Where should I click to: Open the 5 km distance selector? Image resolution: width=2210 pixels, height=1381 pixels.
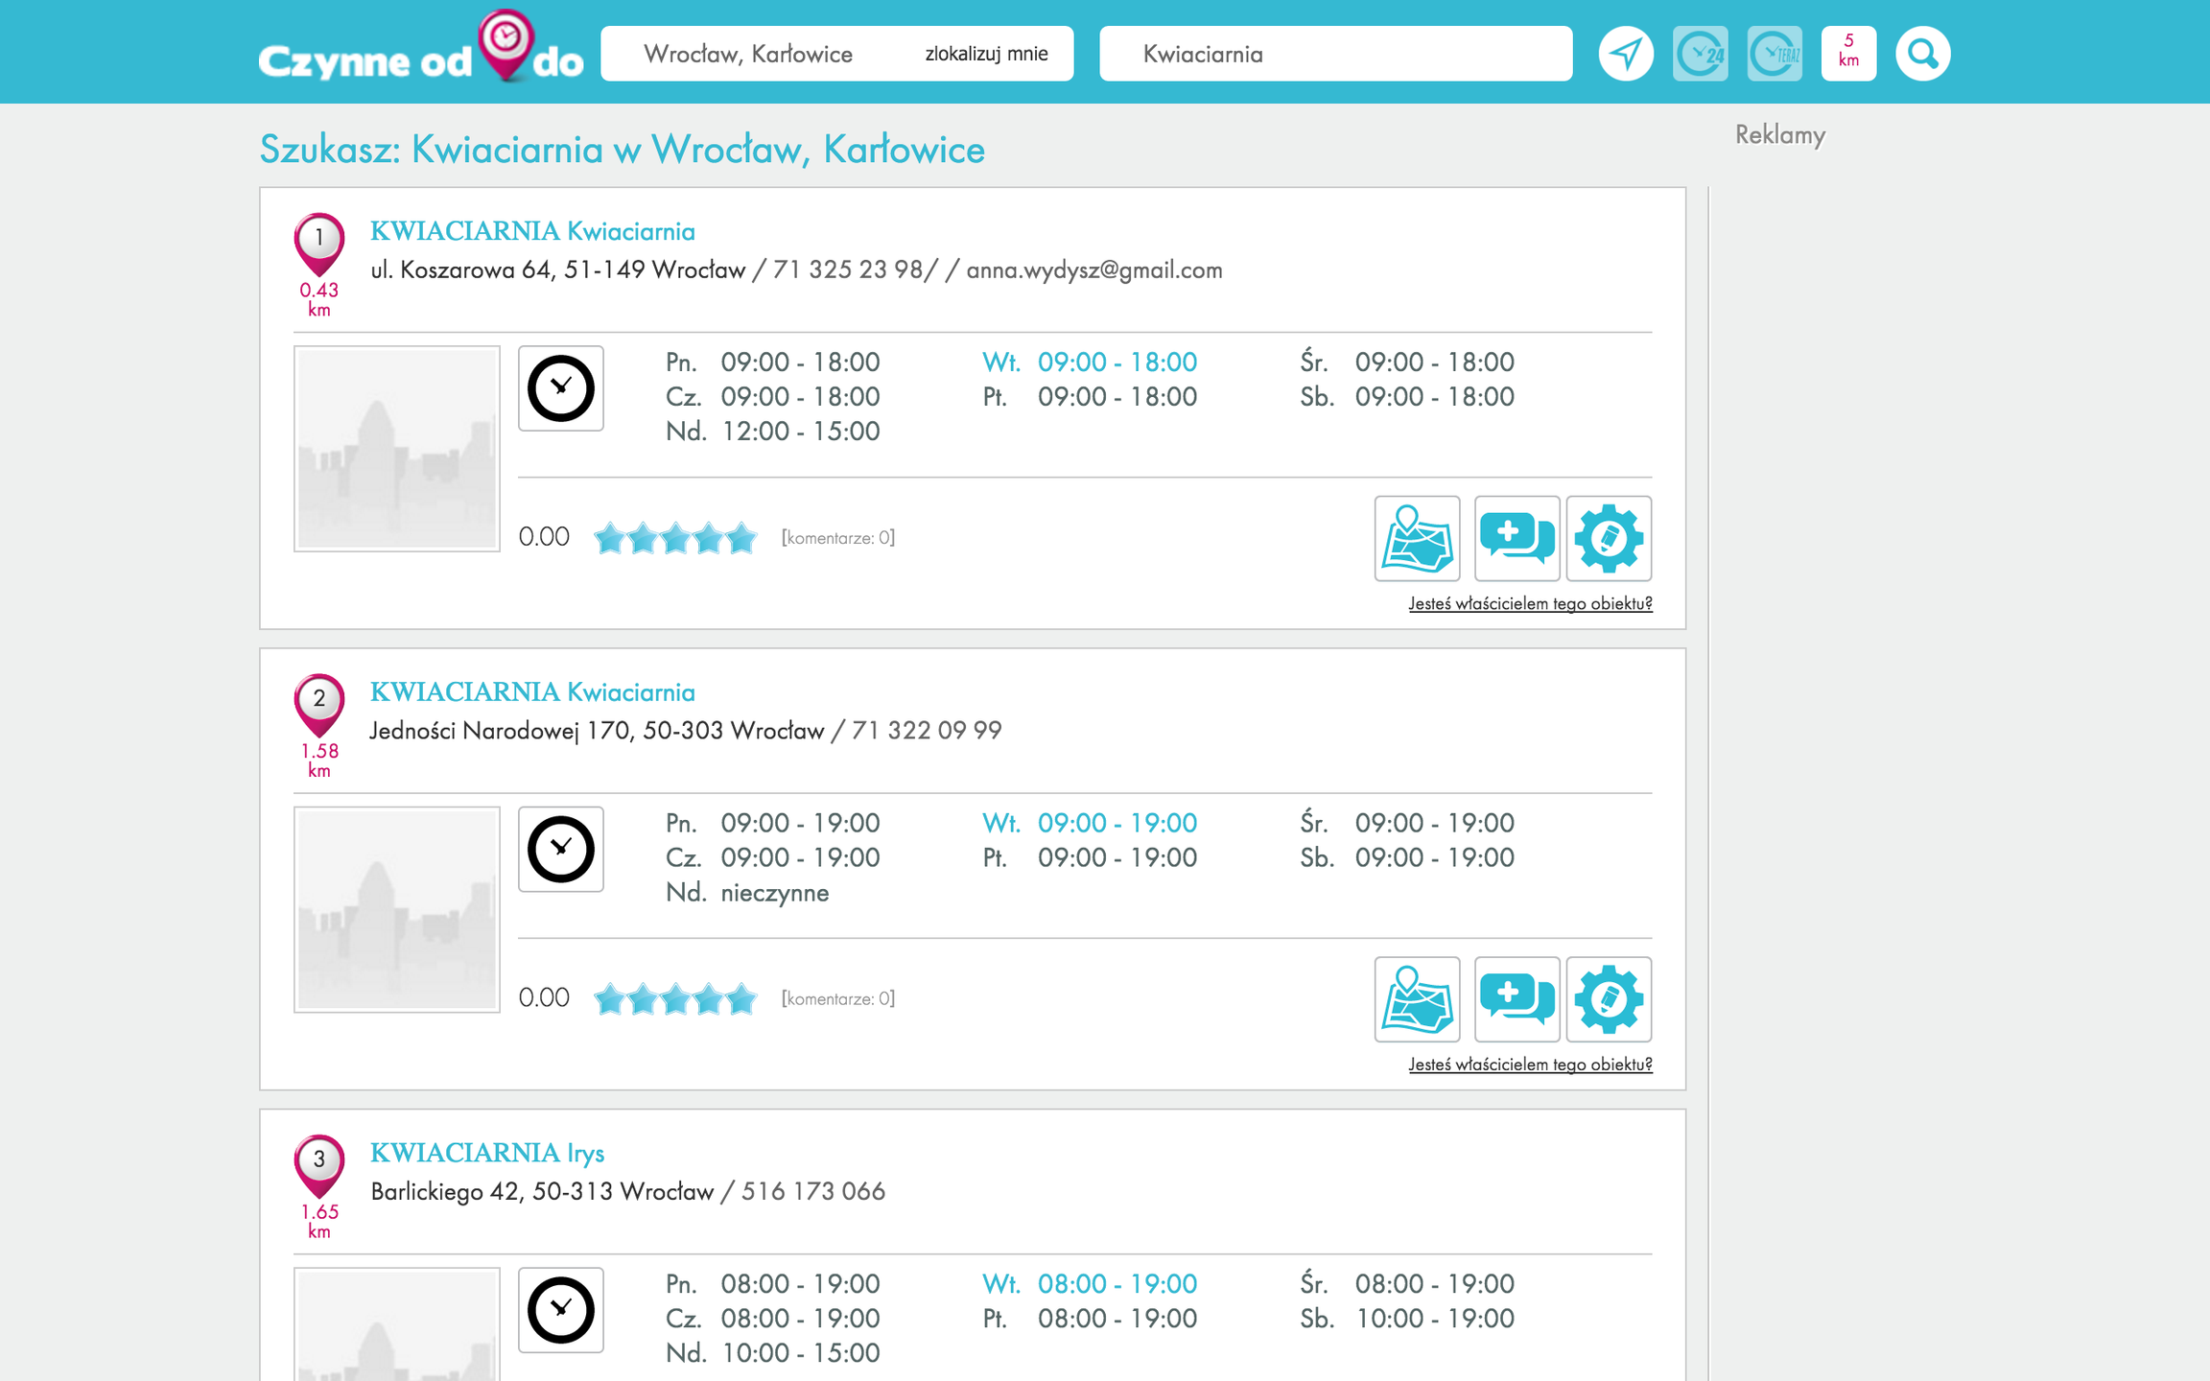pyautogui.click(x=1848, y=54)
